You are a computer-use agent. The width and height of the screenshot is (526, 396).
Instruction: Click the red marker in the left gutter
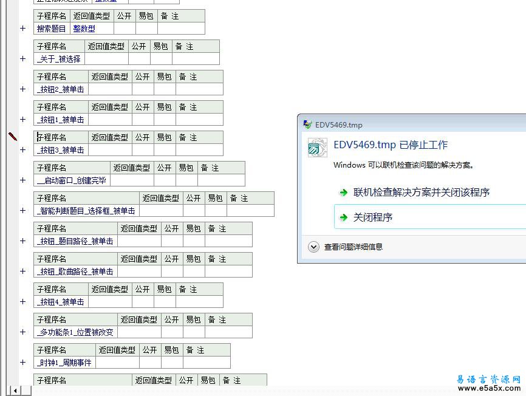[13, 137]
